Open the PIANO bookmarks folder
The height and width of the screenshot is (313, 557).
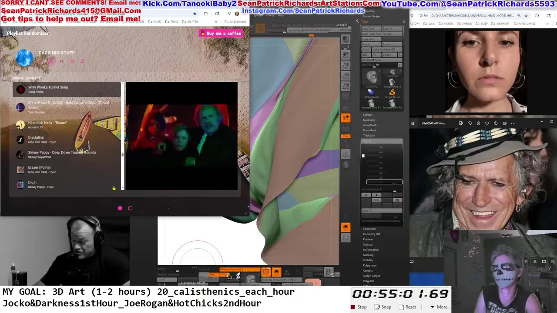pyautogui.click(x=172, y=22)
